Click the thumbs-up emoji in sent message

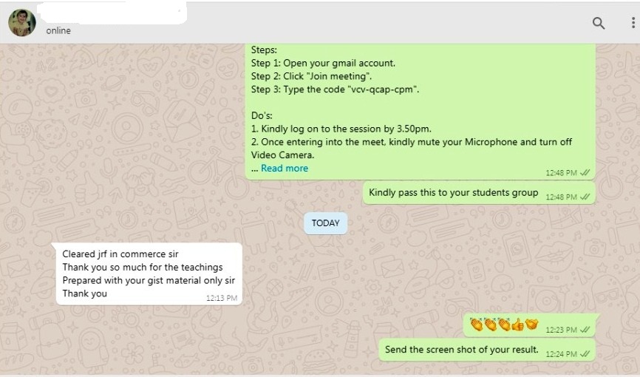[517, 325]
